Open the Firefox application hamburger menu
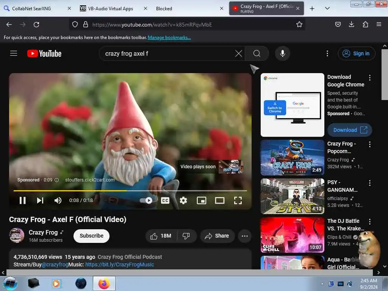This screenshot has height=291, width=388. pyautogui.click(x=379, y=24)
